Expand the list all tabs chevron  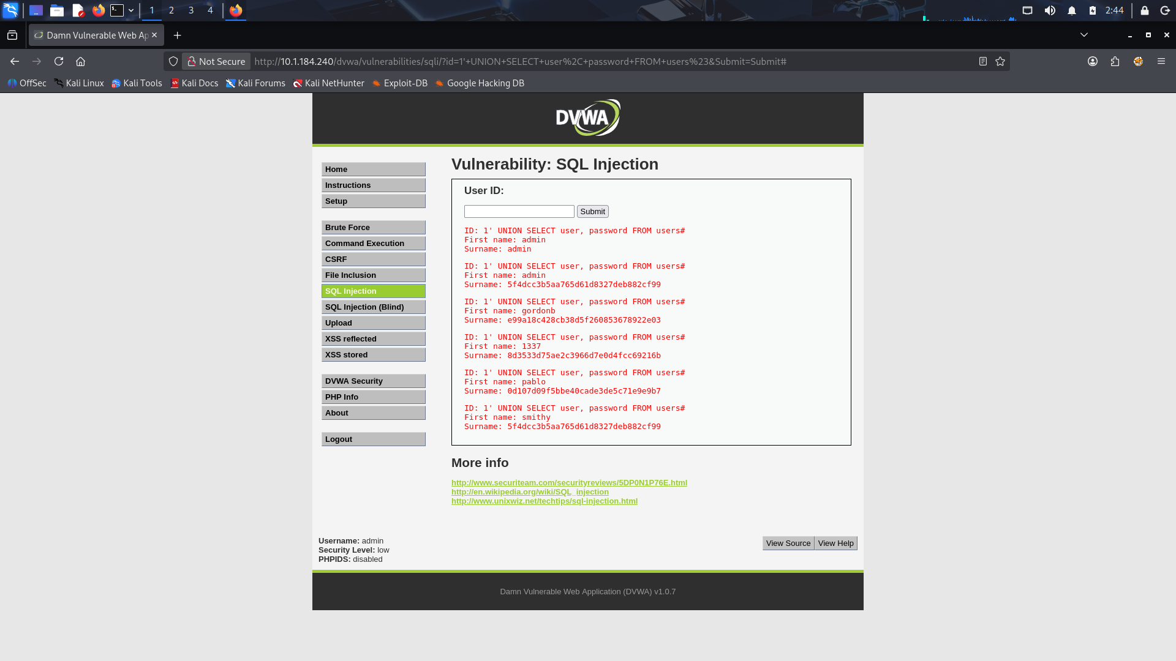(x=1084, y=35)
